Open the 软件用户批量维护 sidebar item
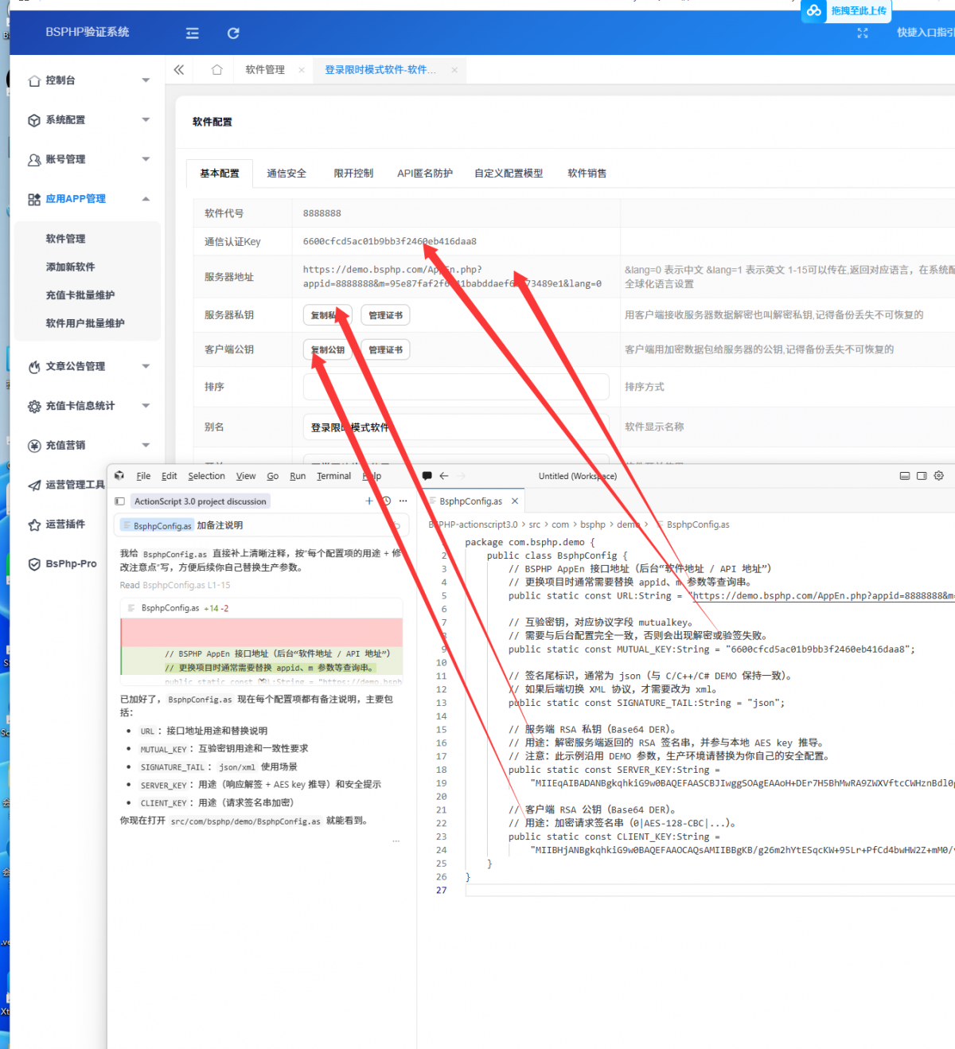 click(x=85, y=324)
